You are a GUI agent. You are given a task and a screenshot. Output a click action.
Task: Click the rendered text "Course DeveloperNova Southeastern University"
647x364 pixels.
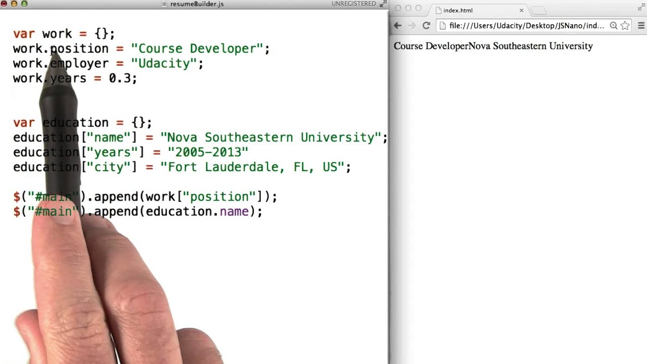coord(493,46)
